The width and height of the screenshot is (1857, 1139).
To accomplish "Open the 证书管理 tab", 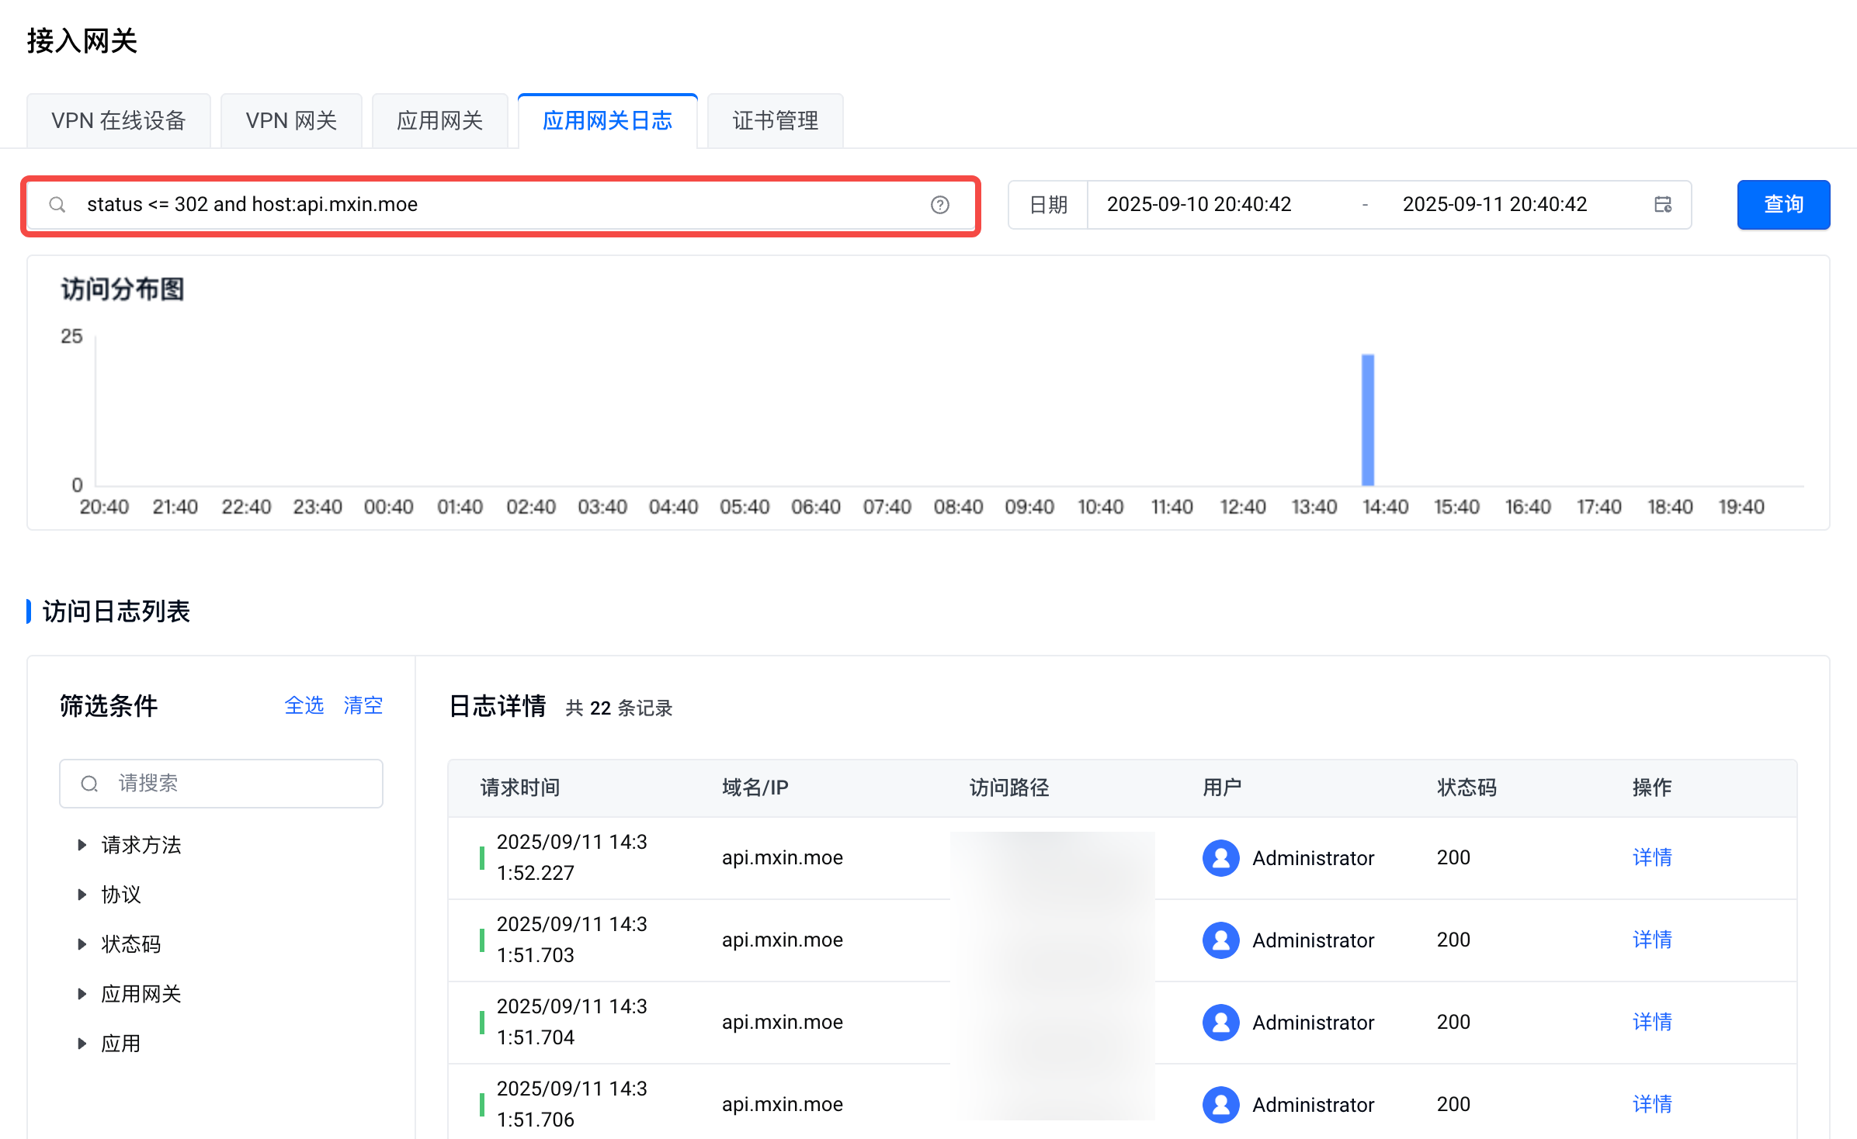I will click(x=775, y=121).
